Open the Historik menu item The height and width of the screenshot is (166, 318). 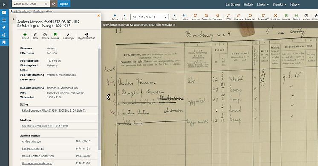[x=249, y=4]
